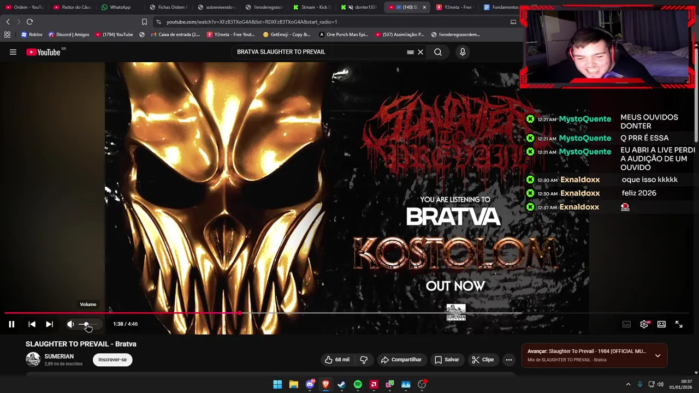This screenshot has height=393, width=699.
Task: Open the (1794) YouTube bookmark
Action: [114, 34]
